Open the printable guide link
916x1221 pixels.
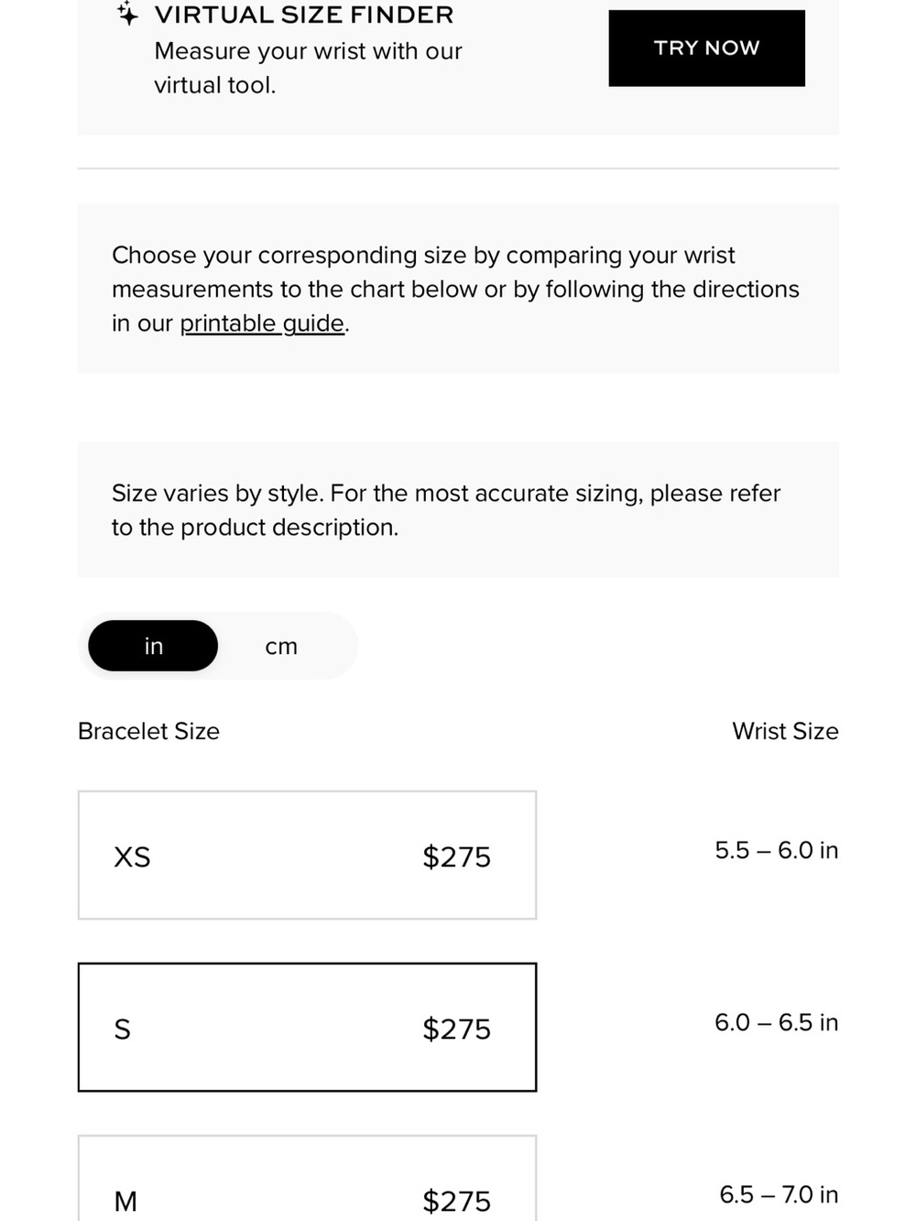point(262,323)
